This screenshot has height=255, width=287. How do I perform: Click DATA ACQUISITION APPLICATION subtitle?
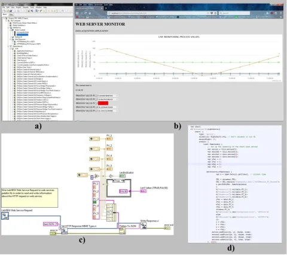pos(91,31)
